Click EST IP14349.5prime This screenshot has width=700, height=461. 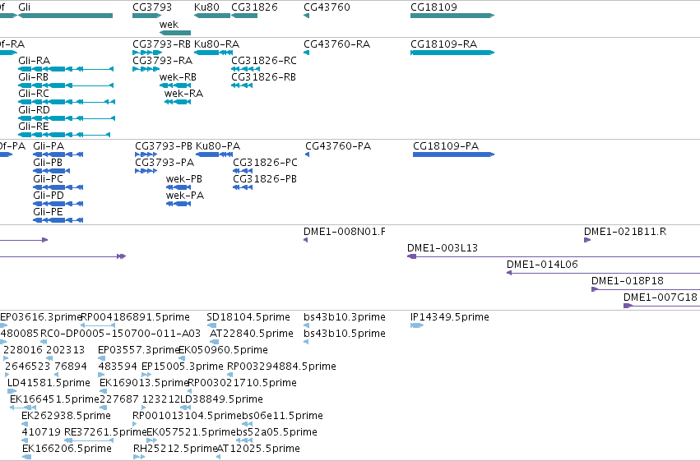[x=417, y=325]
